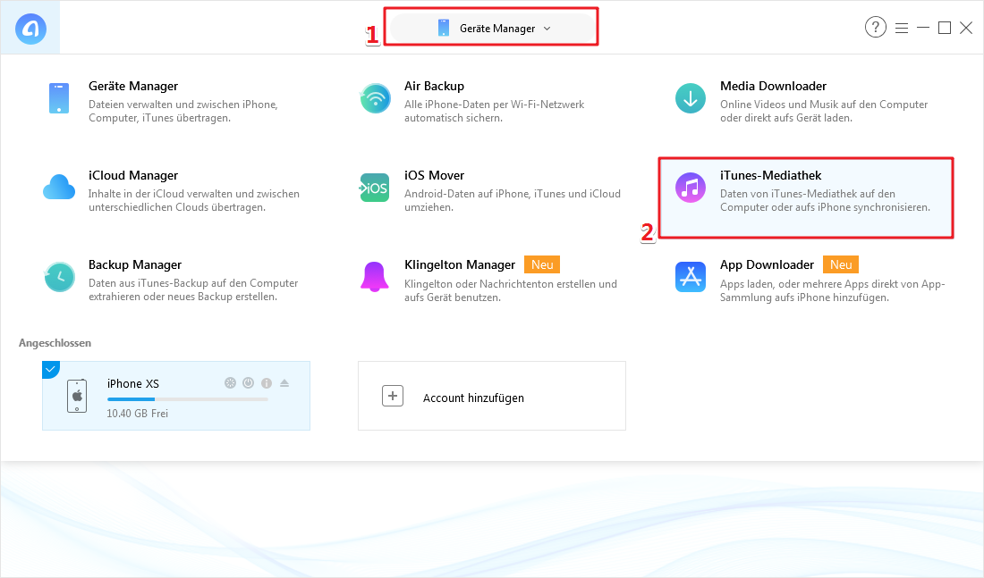984x578 pixels.
Task: Open the Backup Manager title
Action: [135, 264]
